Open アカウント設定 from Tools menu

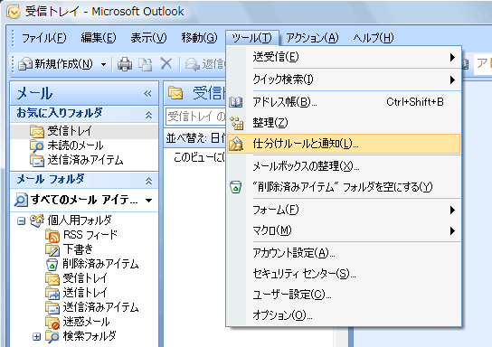coord(345,253)
